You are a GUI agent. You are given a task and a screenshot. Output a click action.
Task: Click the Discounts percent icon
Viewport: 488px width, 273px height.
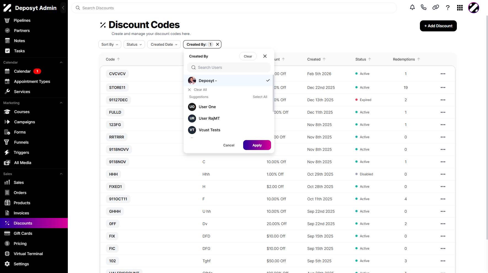coord(7,223)
